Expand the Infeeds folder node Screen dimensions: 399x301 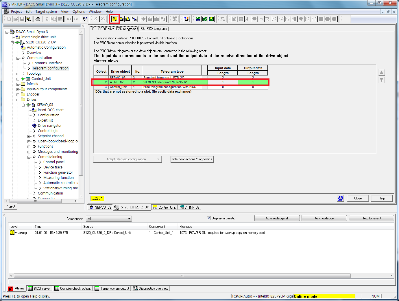click(18, 84)
